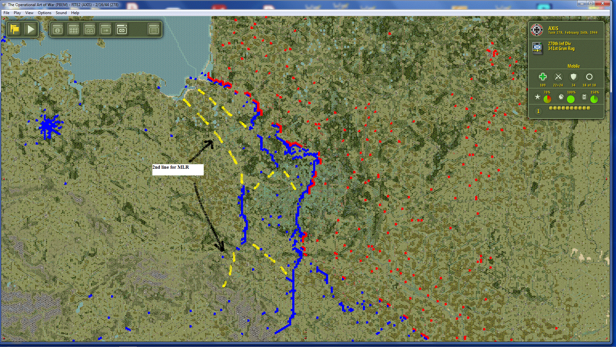The image size is (616, 347).
Task: Click the Axis iron cross emblem
Action: pyautogui.click(x=537, y=30)
